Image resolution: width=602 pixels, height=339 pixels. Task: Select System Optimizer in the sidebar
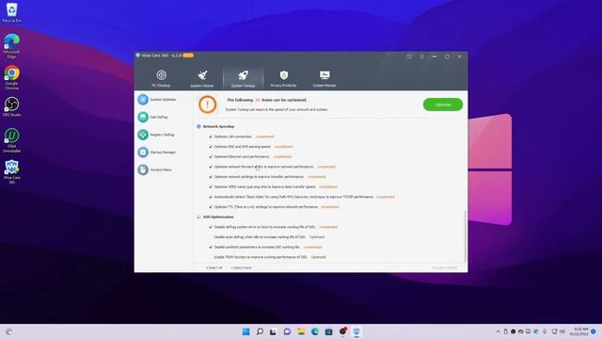(x=157, y=100)
